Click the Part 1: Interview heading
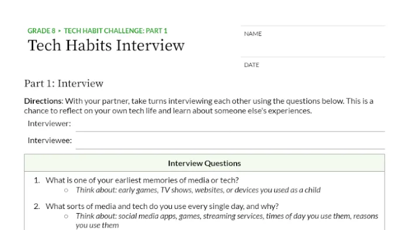 [x=64, y=83]
